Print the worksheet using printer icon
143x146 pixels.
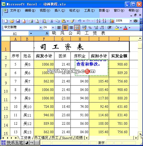point(31,21)
